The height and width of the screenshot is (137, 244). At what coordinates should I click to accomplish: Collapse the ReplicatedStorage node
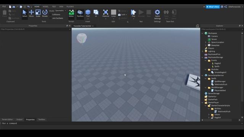click(x=202, y=57)
